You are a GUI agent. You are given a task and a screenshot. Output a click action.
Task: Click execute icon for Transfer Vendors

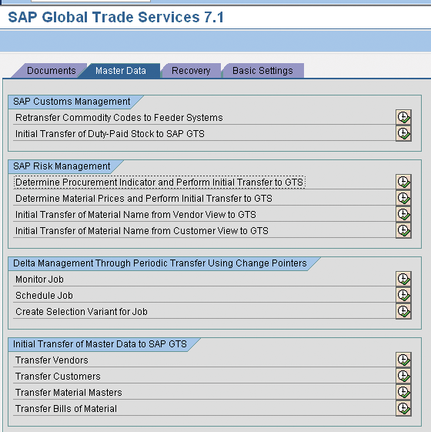403,360
